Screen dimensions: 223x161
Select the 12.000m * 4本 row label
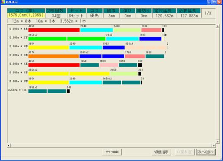(18, 29)
